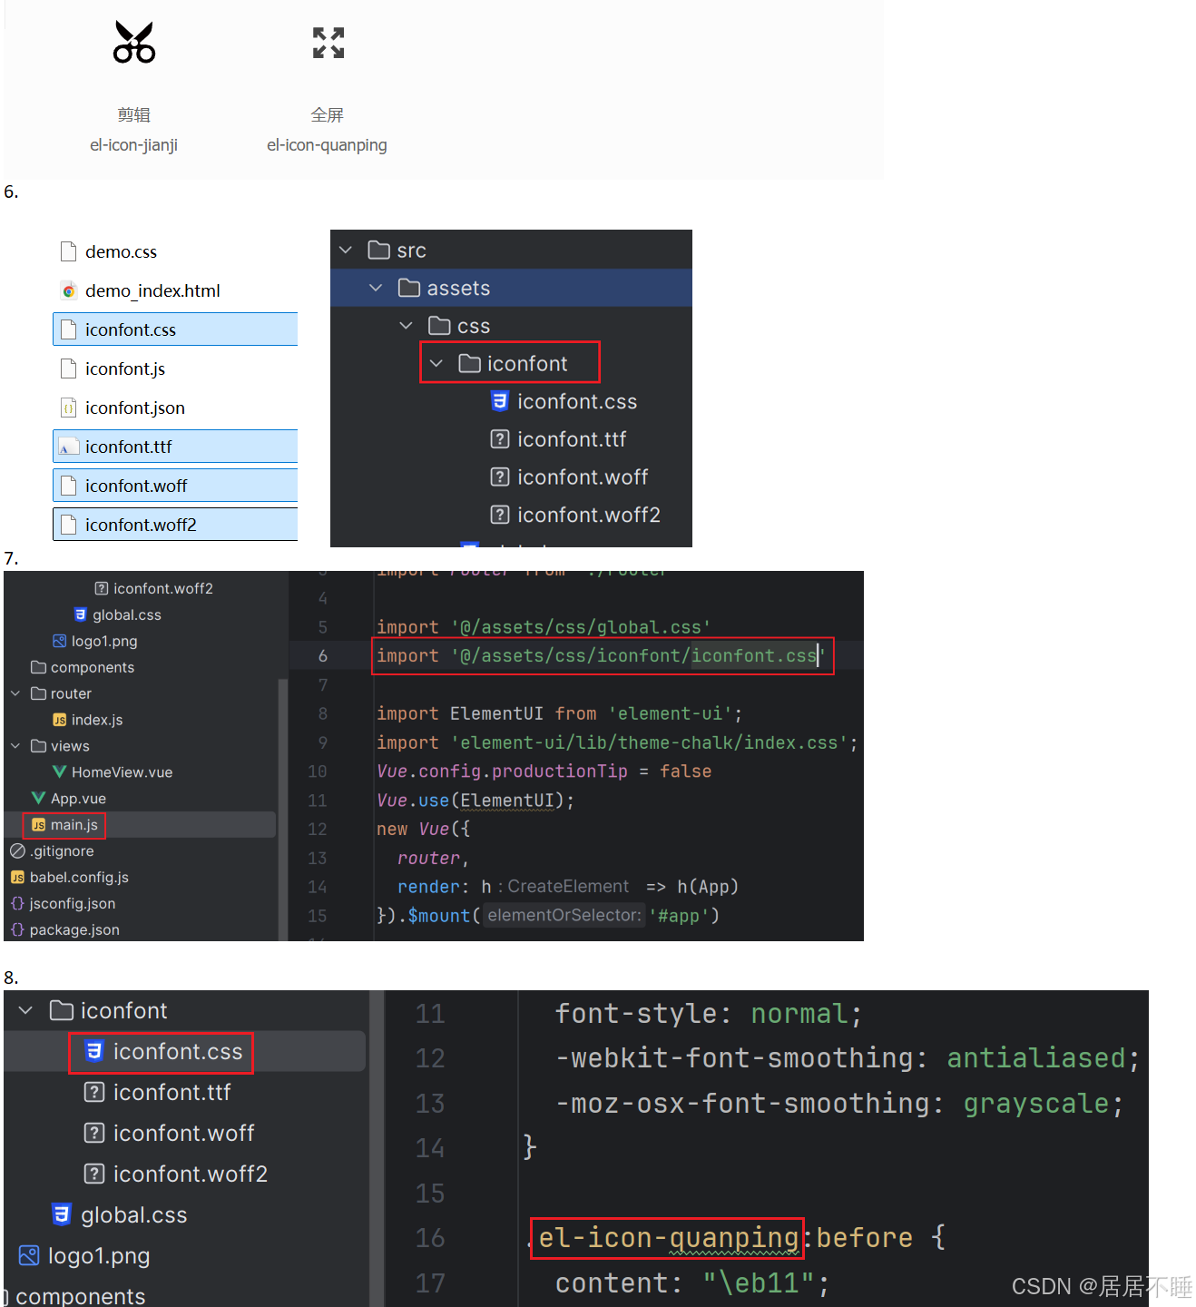Click the image icon beside logo1.png in step 7

(59, 641)
